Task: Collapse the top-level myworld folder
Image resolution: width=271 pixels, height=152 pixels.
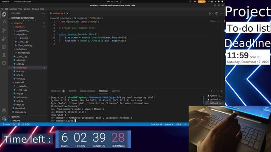Action: coord(28,23)
